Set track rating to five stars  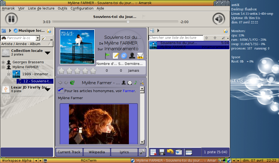click(93, 71)
